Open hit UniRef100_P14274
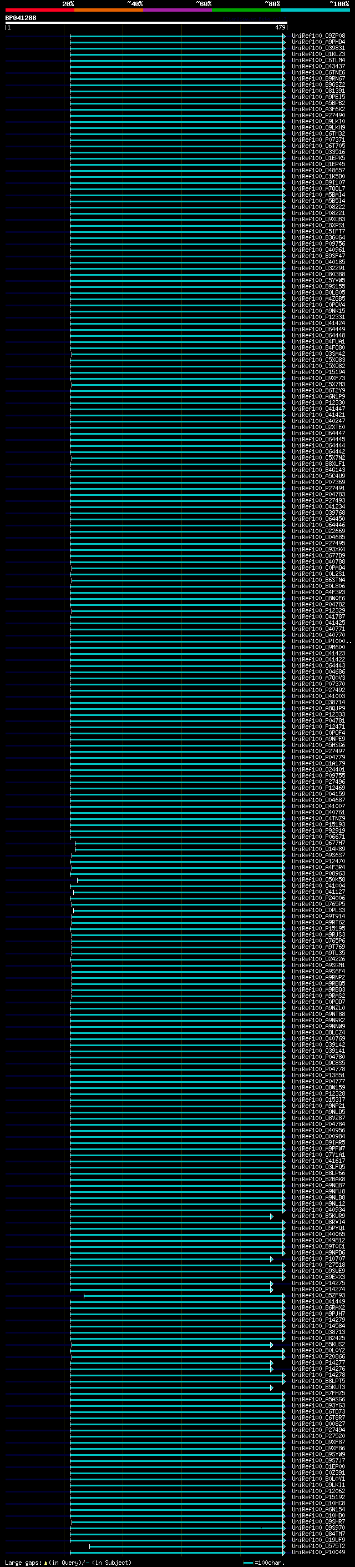The height and width of the screenshot is (1567, 355). [x=318, y=1289]
